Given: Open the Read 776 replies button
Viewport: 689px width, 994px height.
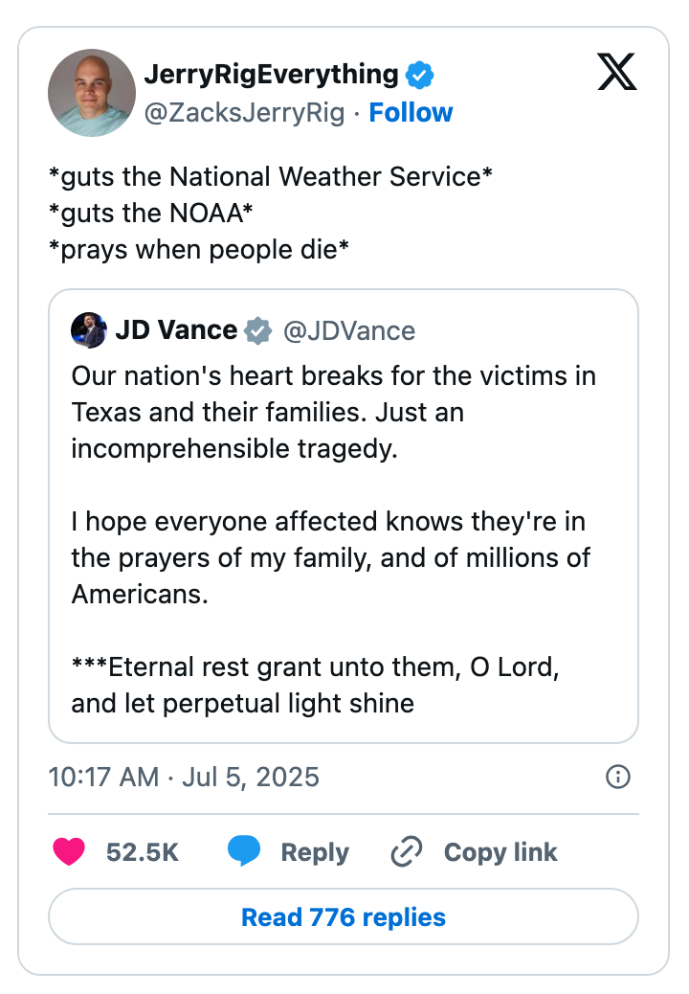Looking at the screenshot, I should 344,916.
